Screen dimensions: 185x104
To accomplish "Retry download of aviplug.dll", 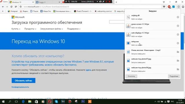I will (x=178, y=17).
